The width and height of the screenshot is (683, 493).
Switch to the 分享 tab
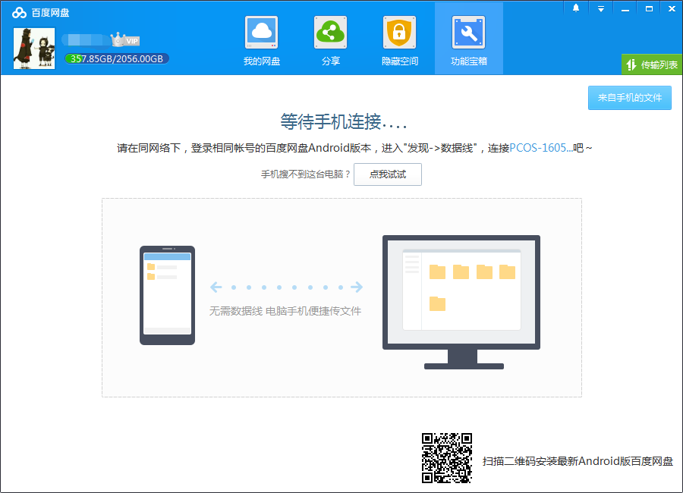click(x=330, y=59)
